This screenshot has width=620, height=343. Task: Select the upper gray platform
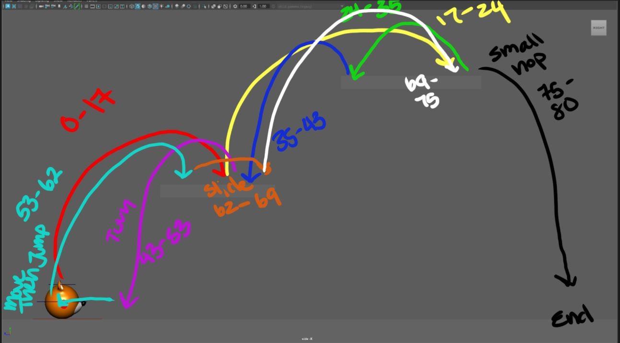click(411, 82)
